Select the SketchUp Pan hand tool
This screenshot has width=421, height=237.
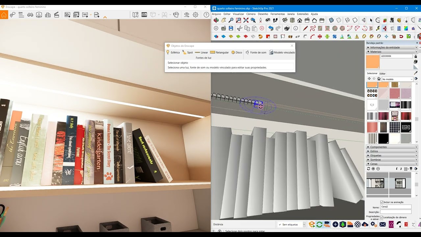click(224, 20)
